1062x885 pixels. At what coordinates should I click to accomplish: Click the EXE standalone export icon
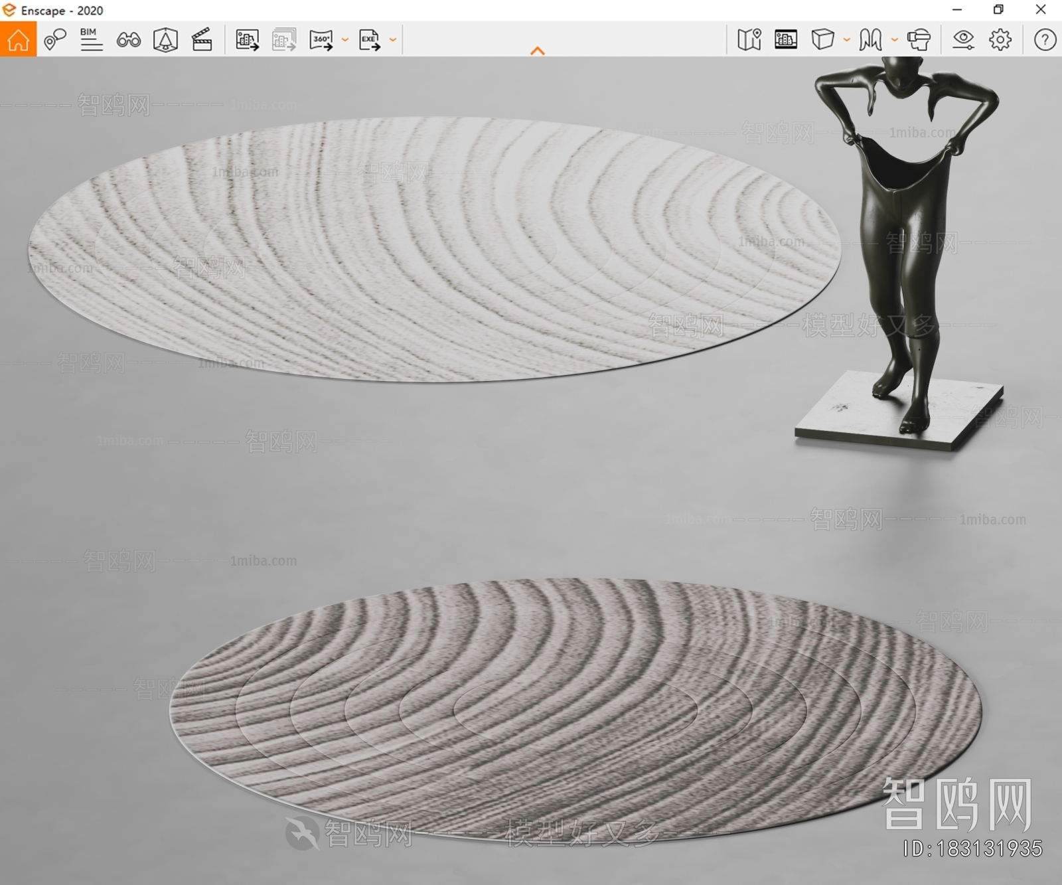[370, 40]
